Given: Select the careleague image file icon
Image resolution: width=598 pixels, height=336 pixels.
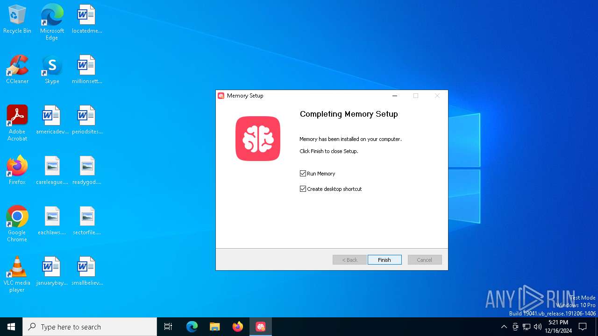Looking at the screenshot, I should pyautogui.click(x=52, y=170).
